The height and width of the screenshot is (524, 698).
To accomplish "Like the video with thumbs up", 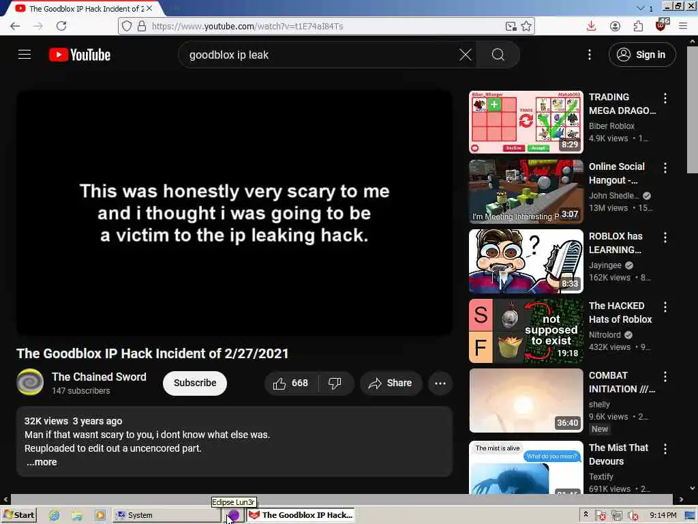I will [291, 383].
